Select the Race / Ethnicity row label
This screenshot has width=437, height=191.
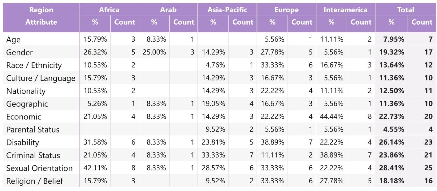pos(34,65)
